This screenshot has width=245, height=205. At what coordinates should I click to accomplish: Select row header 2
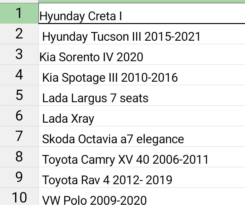click(x=19, y=34)
